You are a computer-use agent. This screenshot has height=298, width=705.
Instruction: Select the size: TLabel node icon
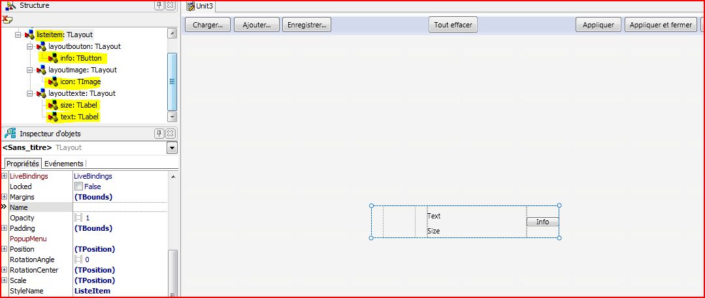[53, 105]
